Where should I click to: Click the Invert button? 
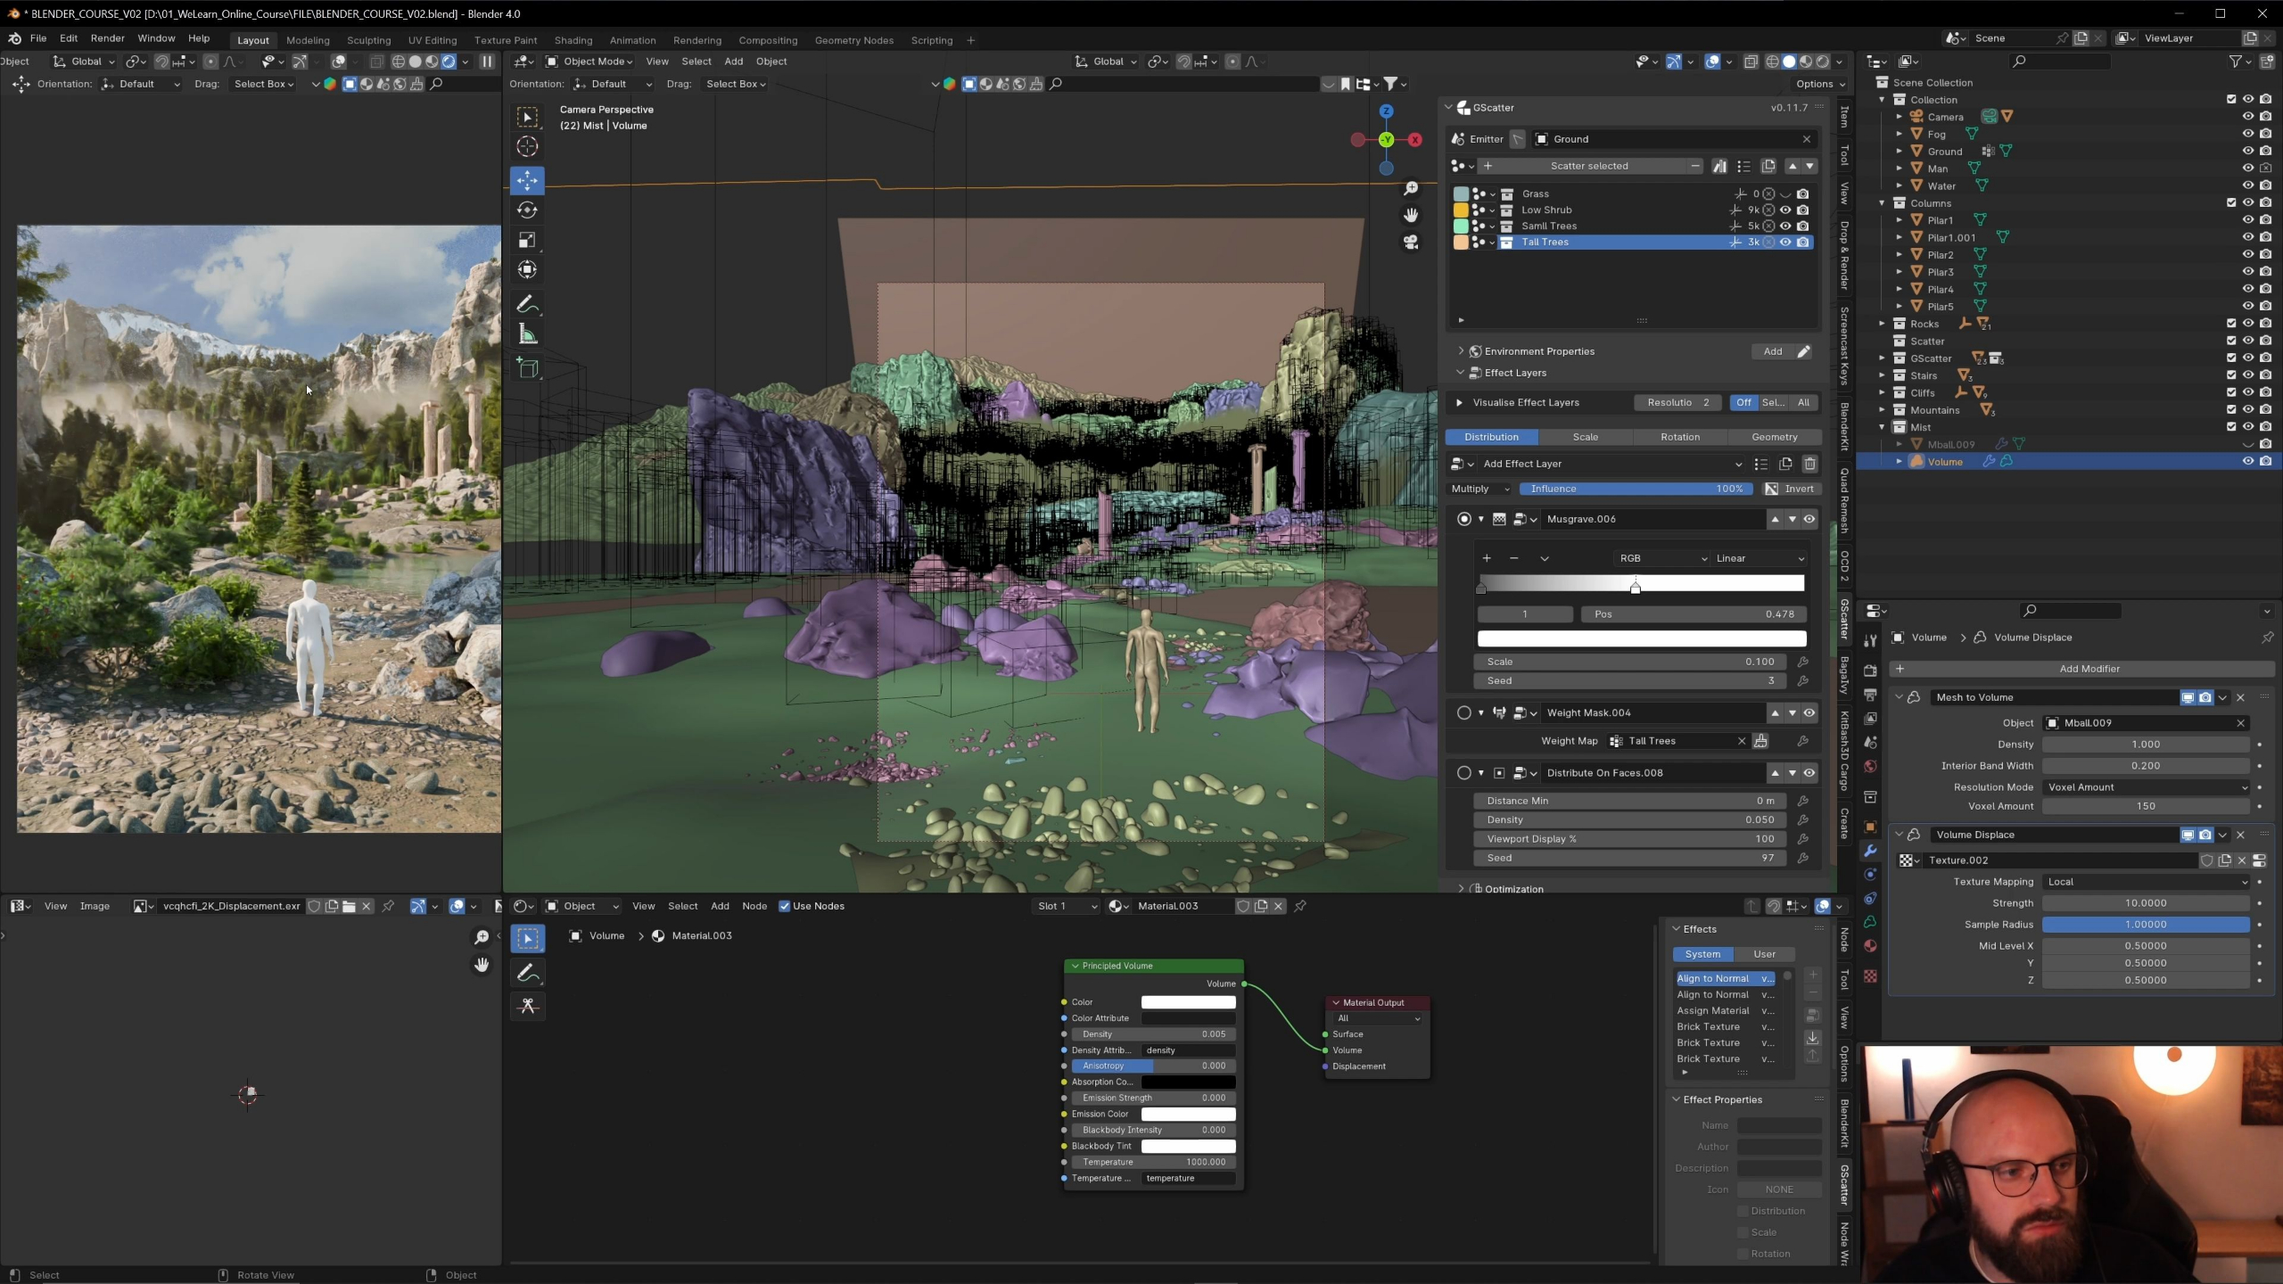1790,489
